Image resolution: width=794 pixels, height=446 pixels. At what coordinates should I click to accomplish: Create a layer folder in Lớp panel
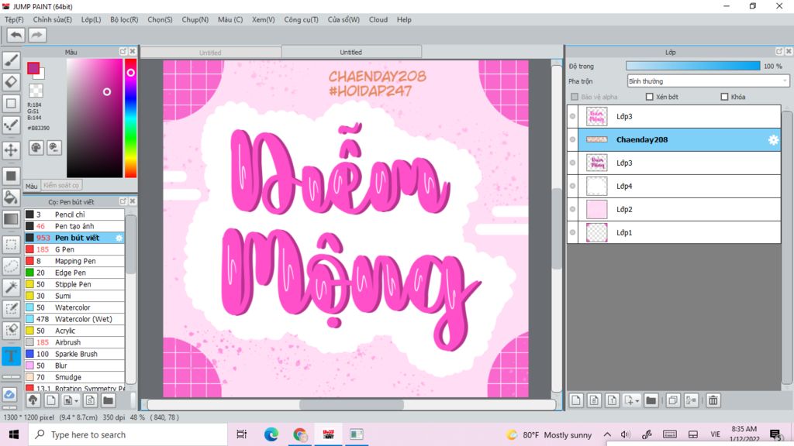[x=651, y=400]
